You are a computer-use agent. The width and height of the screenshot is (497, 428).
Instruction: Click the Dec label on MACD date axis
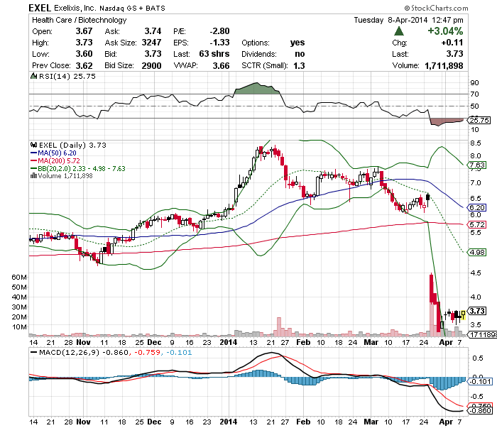point(154,422)
